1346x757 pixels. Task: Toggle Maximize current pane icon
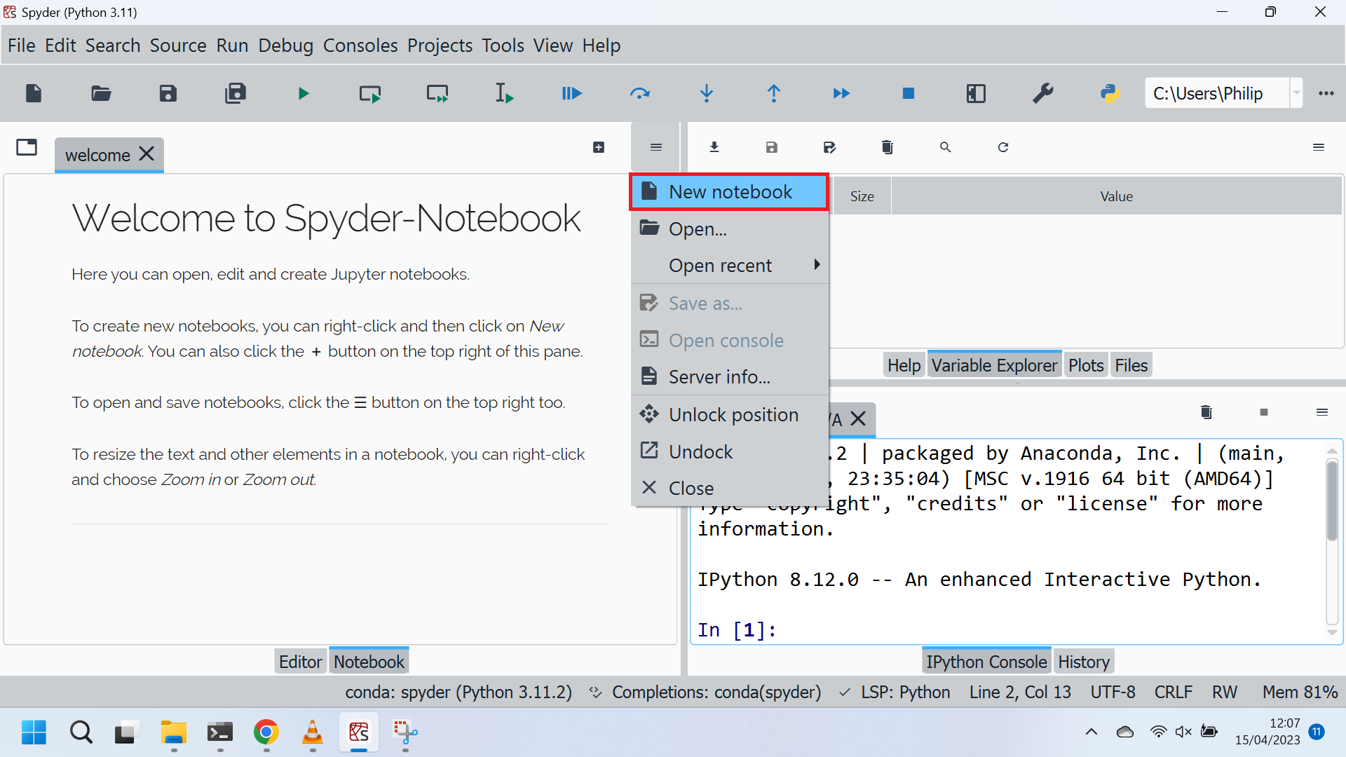coord(976,93)
